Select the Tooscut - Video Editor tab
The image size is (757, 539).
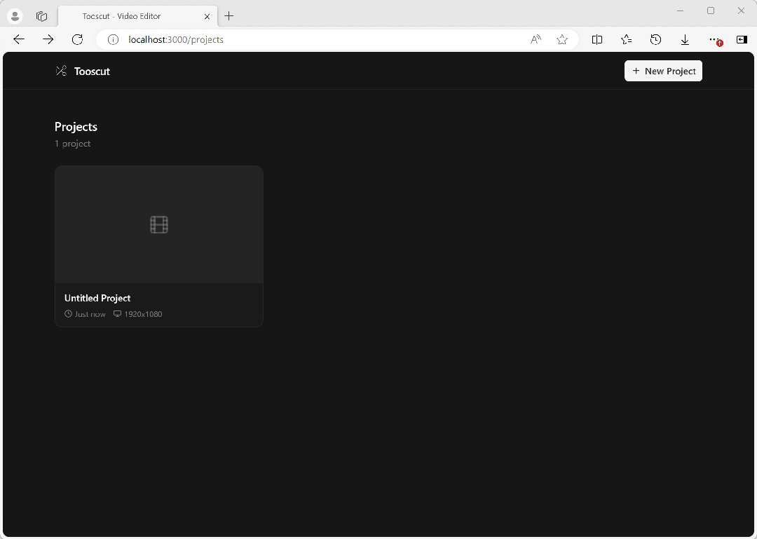(x=137, y=16)
